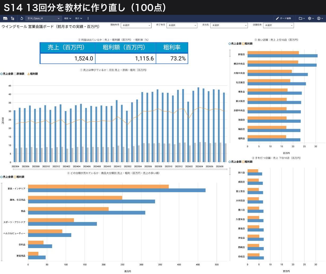326x274 pixels.
Task: Toggle 原価額 legend in the monthly chart
Action: pos(19,74)
